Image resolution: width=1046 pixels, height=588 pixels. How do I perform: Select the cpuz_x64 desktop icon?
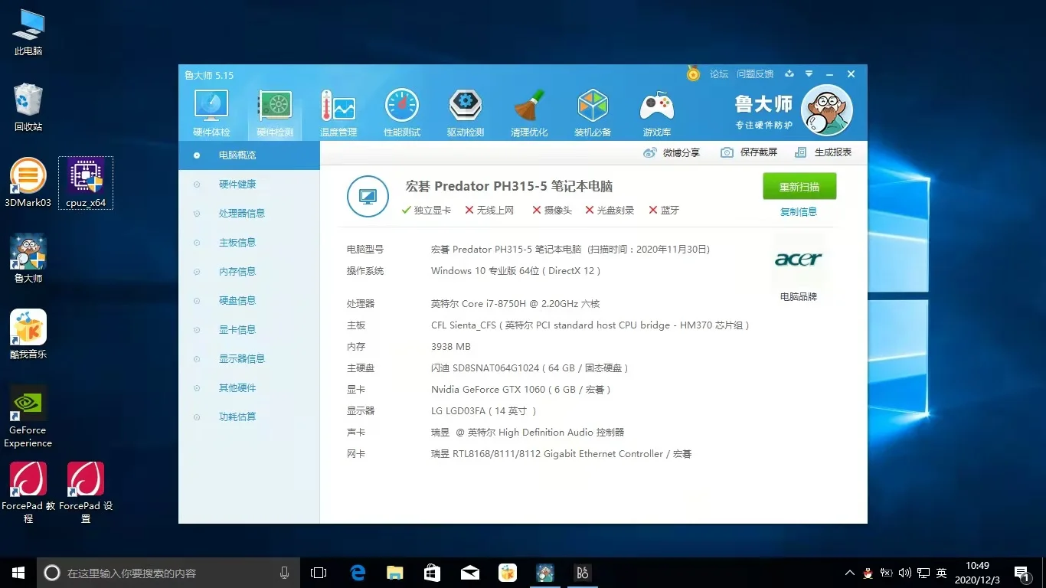[x=86, y=183]
